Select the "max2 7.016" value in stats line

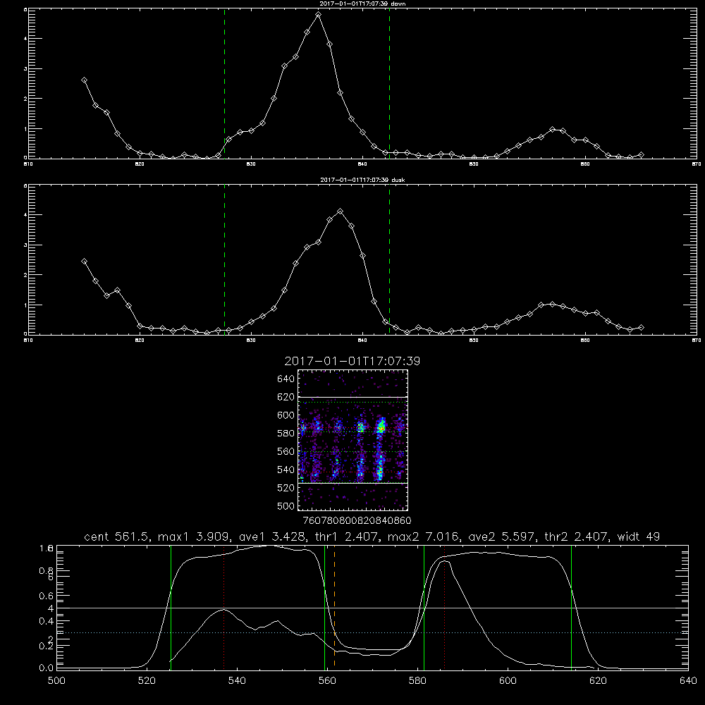(x=422, y=537)
